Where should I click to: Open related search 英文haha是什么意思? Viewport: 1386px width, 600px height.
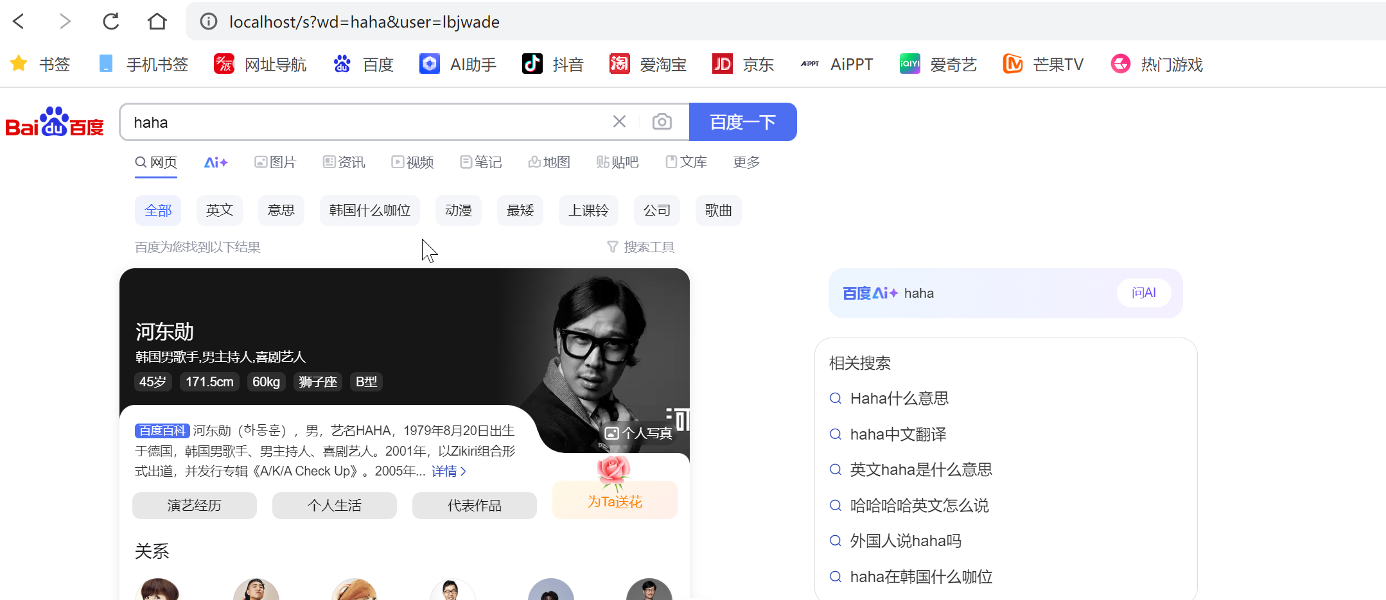pos(921,470)
